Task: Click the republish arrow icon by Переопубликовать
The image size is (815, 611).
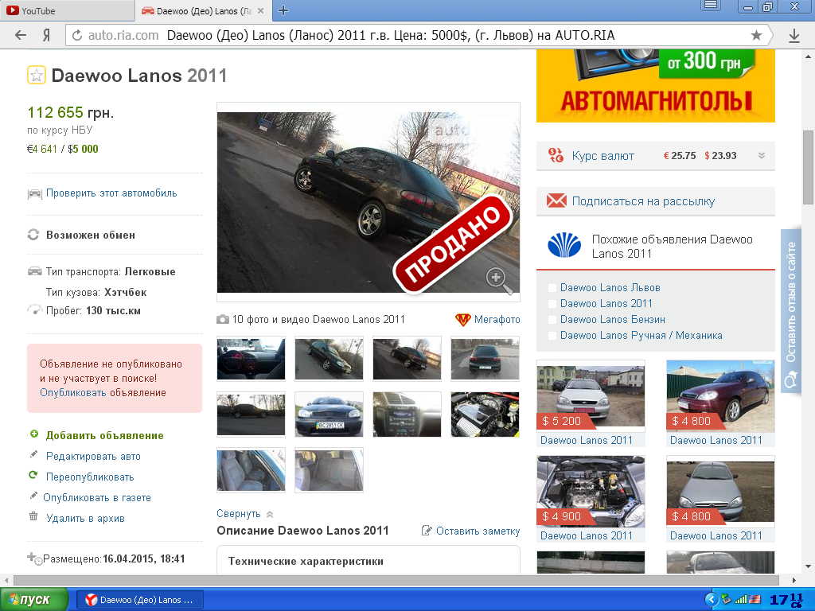Action: 33,475
